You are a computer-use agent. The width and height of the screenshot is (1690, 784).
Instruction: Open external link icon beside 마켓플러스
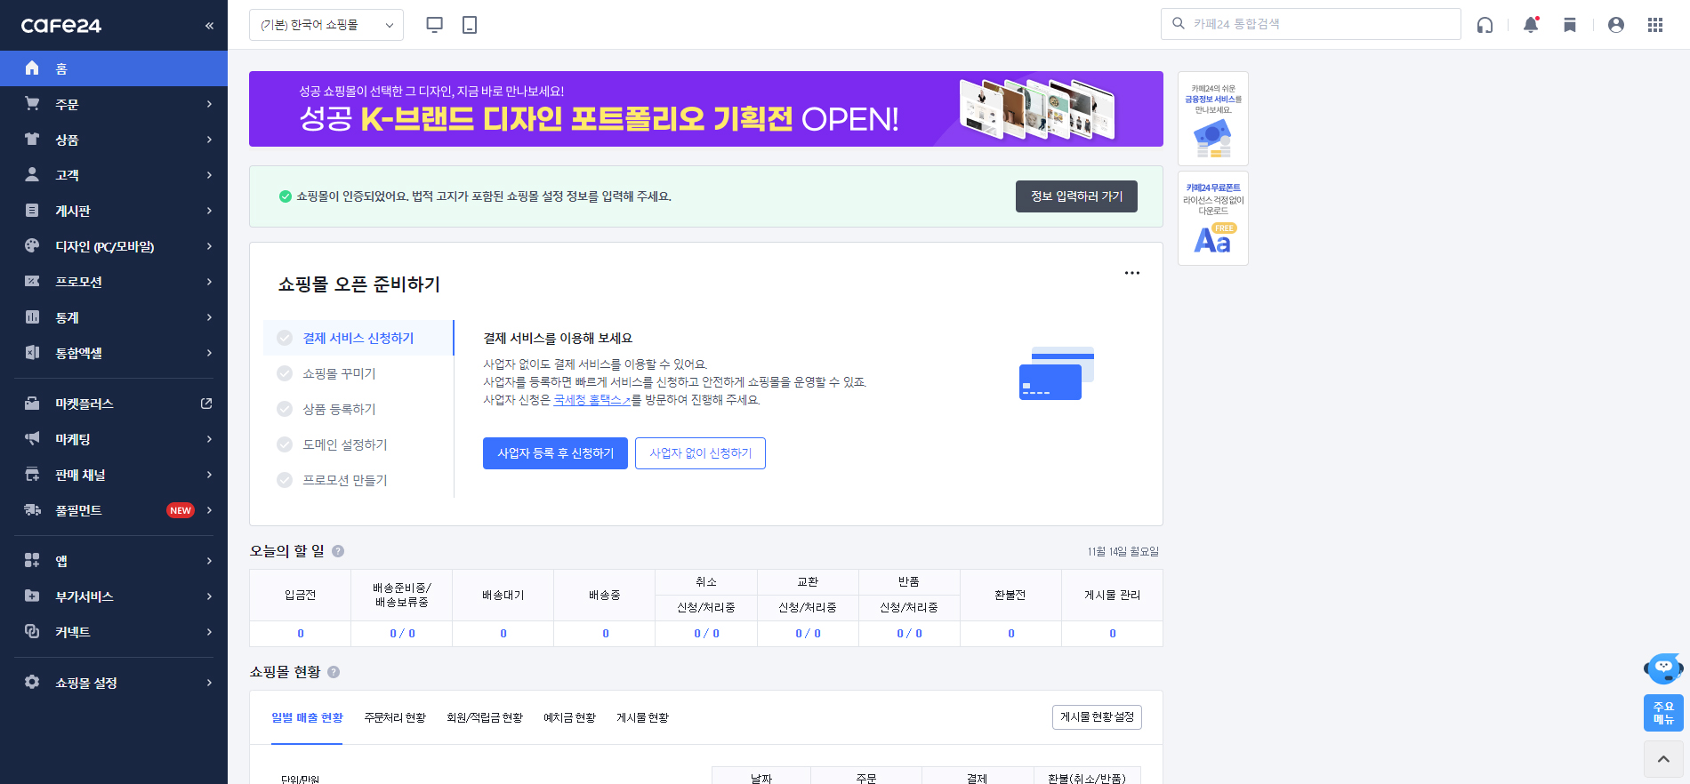coord(206,404)
